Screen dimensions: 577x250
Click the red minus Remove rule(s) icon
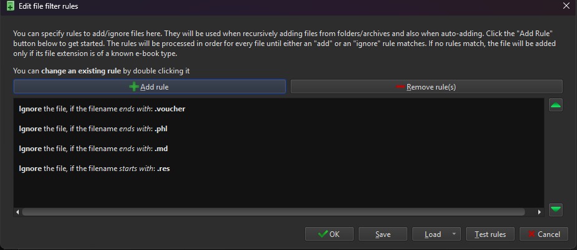pos(400,86)
